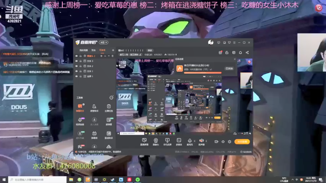The width and height of the screenshot is (326, 183).
Task: Open the 歌词助手 lyrics assistant tool
Action: pyautogui.click(x=109, y=135)
